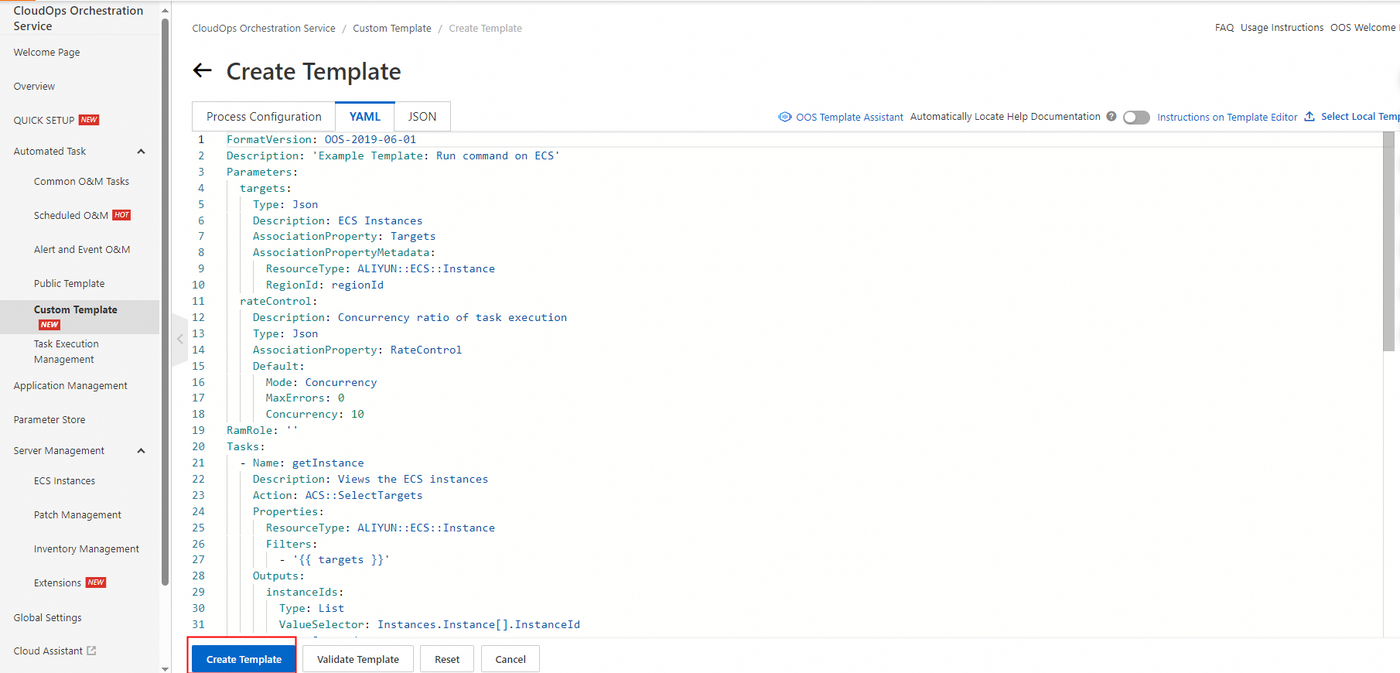1400x673 pixels.
Task: Click Select Local Template link
Action: pyautogui.click(x=1361, y=117)
